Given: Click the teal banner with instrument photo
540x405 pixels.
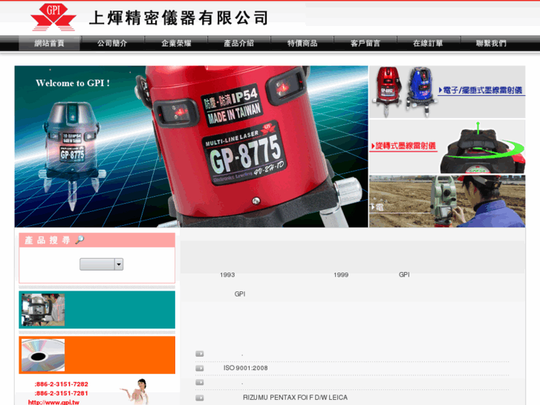Looking at the screenshot, I should click(97, 310).
